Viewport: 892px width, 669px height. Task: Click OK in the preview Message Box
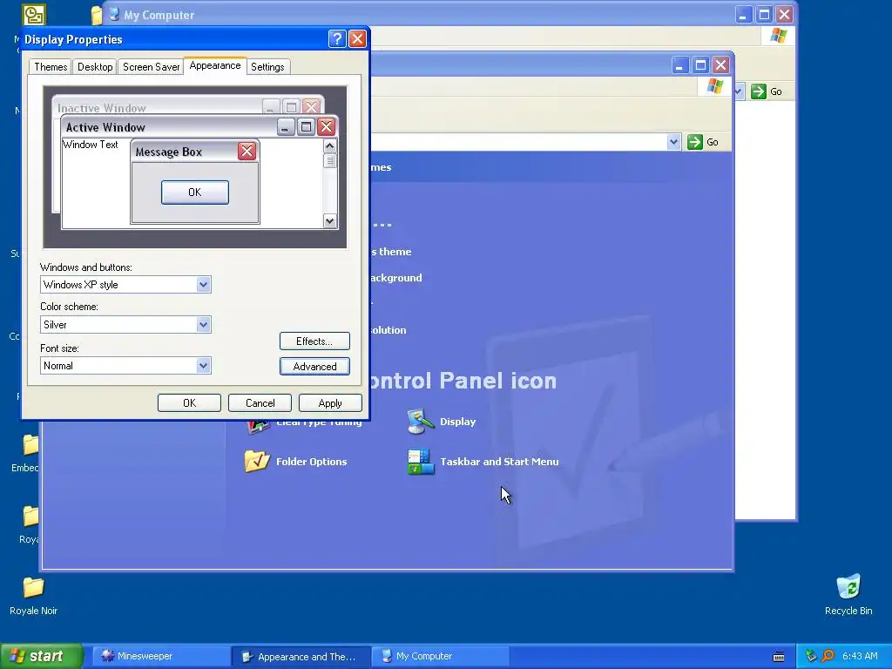coord(194,193)
